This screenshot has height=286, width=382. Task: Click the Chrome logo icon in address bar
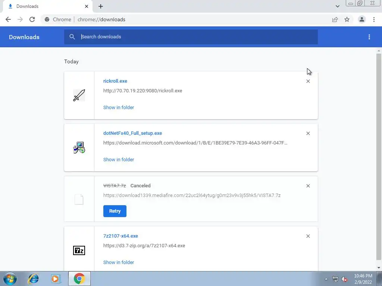click(47, 19)
